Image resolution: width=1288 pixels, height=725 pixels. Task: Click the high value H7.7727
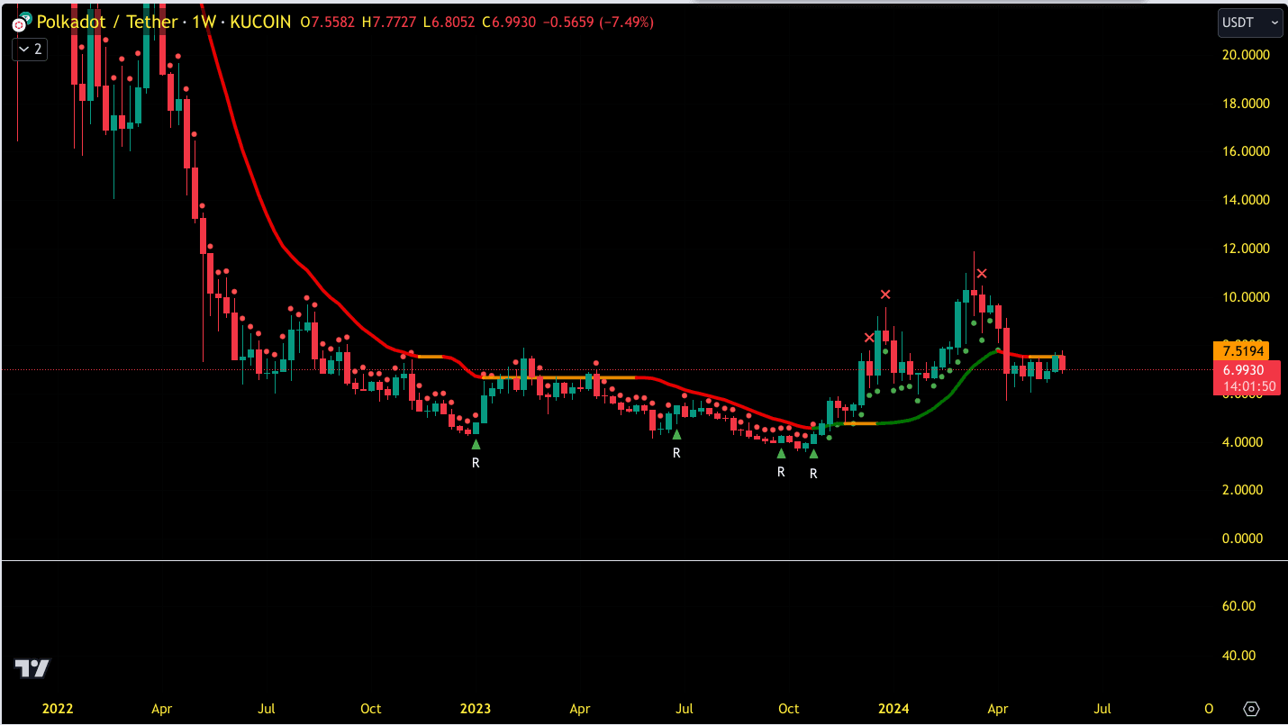pos(390,22)
